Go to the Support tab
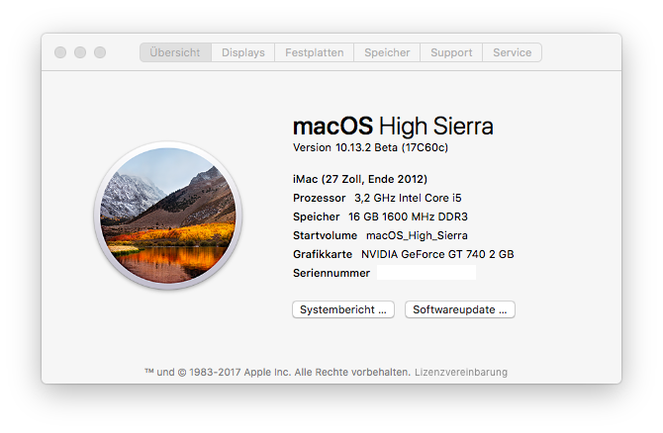 coord(451,52)
